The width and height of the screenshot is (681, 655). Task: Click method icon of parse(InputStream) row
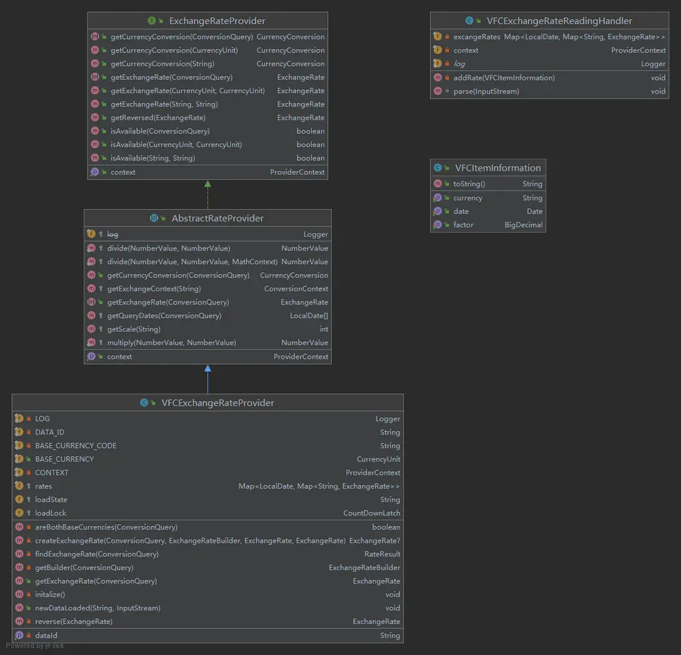click(x=438, y=91)
